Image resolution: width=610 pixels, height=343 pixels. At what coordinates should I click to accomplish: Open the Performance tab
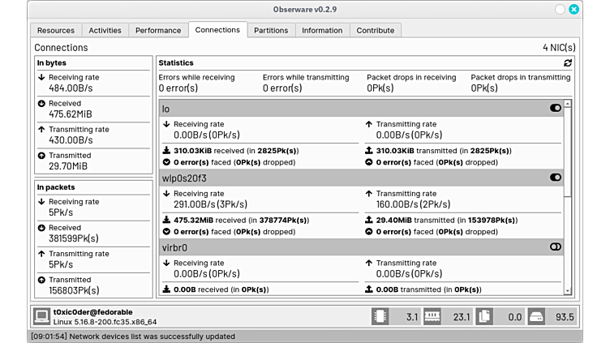[158, 30]
